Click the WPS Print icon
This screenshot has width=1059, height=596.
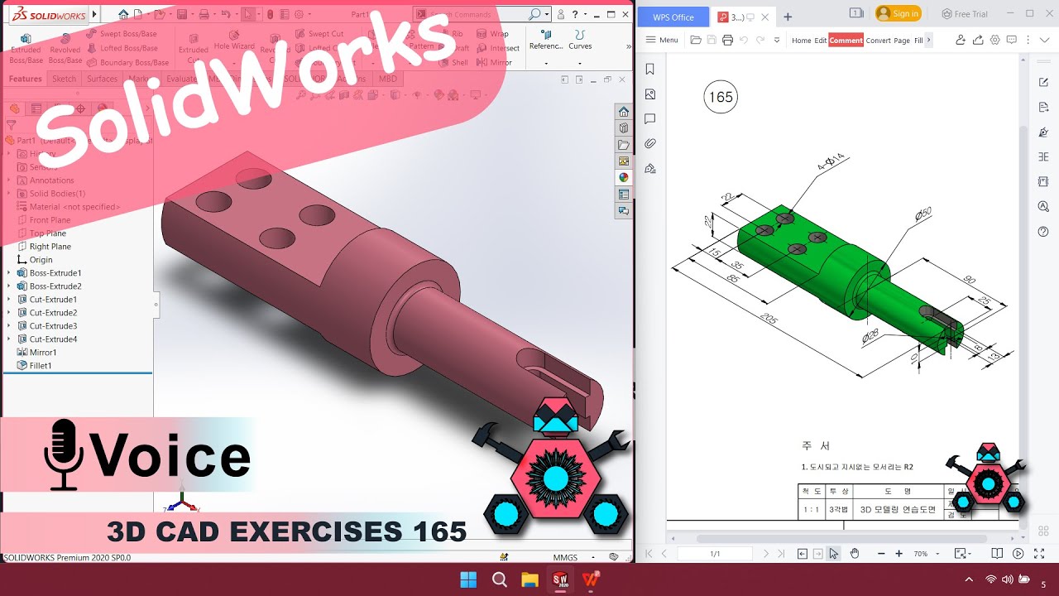coord(727,40)
